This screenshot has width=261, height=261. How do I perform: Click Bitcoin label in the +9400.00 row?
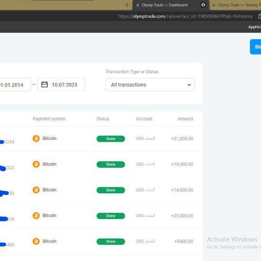point(49,241)
